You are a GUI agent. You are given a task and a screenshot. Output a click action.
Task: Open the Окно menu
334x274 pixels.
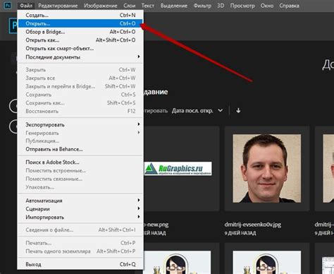click(267, 6)
